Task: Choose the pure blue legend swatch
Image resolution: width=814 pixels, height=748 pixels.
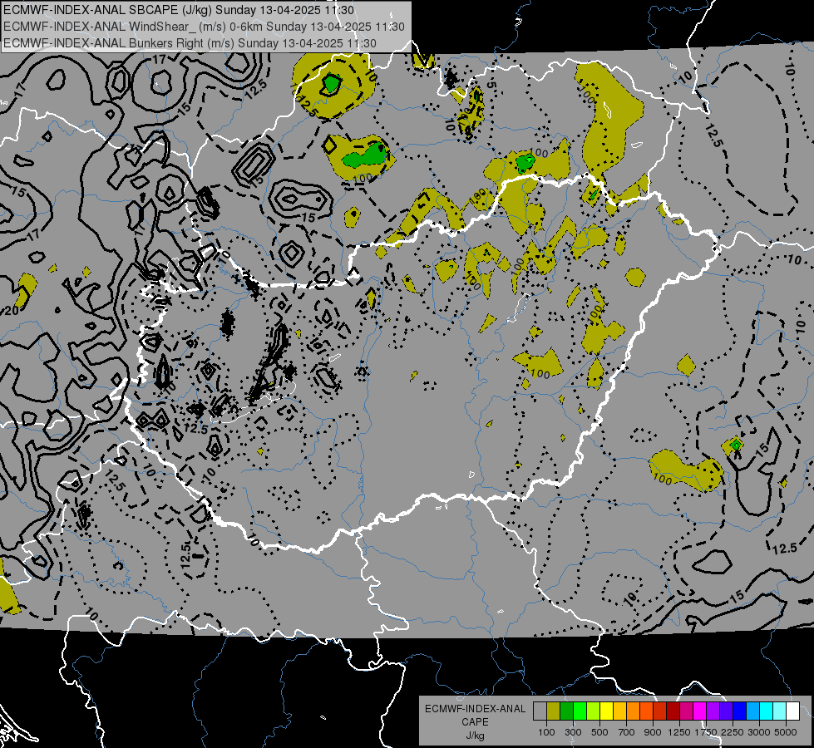Action: click(x=740, y=711)
